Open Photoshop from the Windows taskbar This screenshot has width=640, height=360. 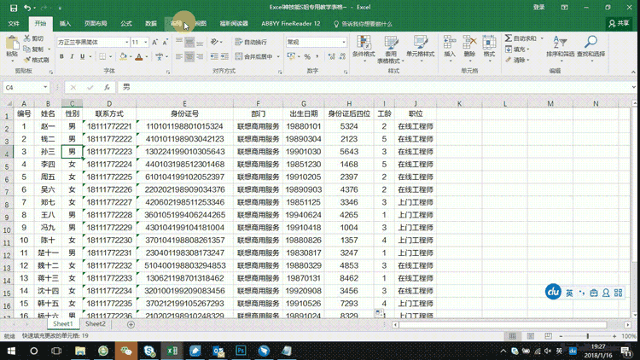(241, 351)
